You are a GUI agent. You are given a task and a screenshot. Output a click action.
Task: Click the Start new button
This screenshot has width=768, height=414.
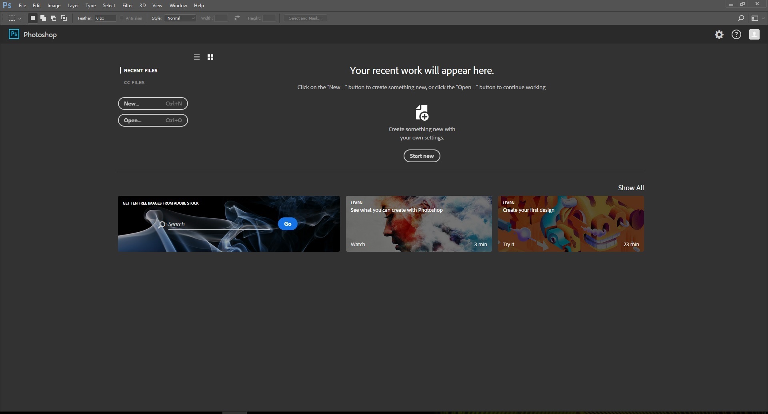(422, 156)
